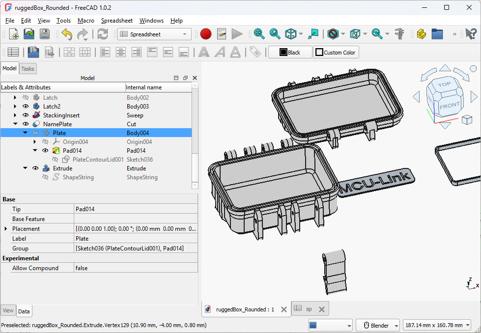Start recording a macro
The height and width of the screenshot is (333, 481).
(206, 34)
